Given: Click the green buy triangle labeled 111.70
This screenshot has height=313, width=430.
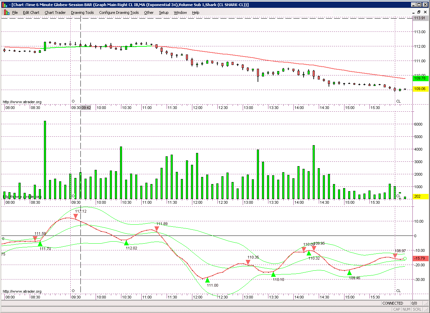Looking at the screenshot, I should [40, 244].
